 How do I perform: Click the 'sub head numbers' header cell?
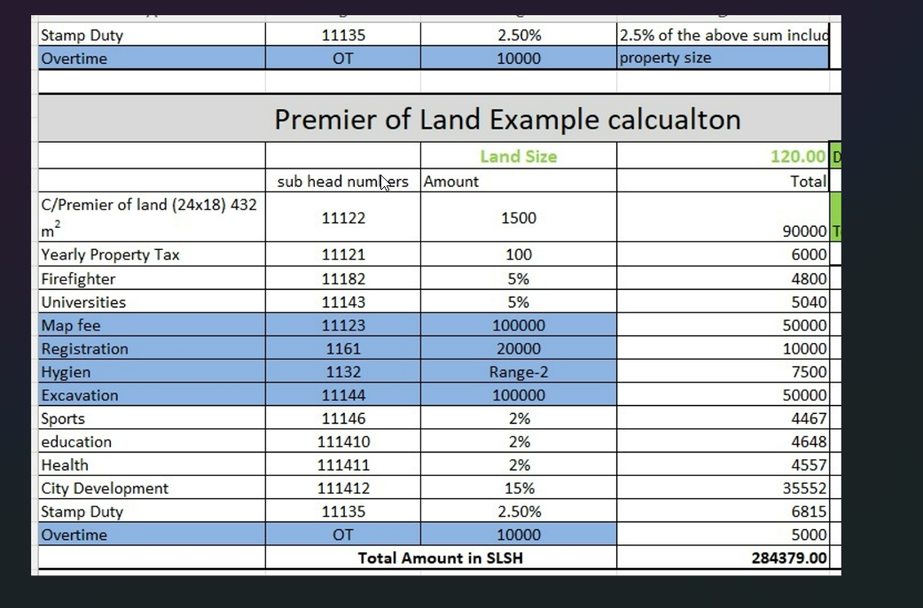[x=343, y=181]
